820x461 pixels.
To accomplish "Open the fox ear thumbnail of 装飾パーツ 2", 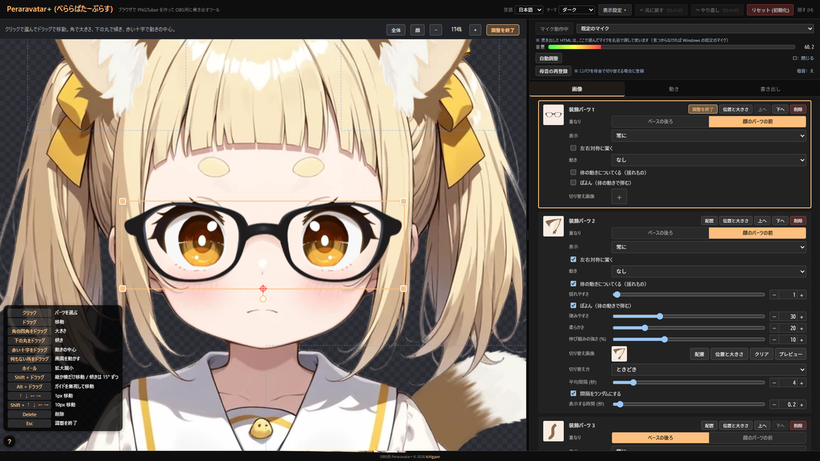I will point(553,227).
